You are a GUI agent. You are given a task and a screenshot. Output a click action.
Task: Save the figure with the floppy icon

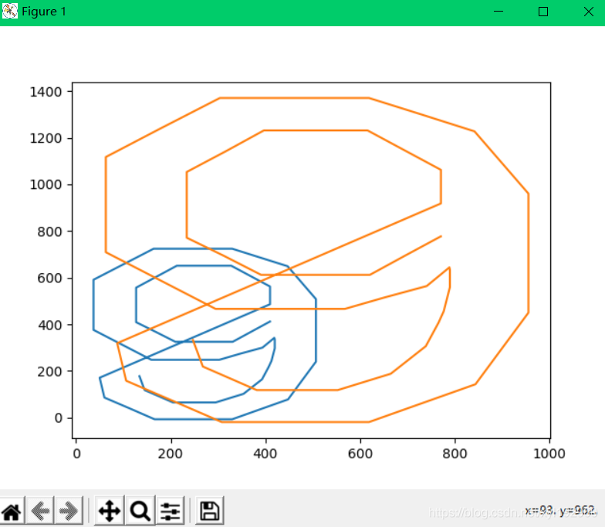pos(210,512)
